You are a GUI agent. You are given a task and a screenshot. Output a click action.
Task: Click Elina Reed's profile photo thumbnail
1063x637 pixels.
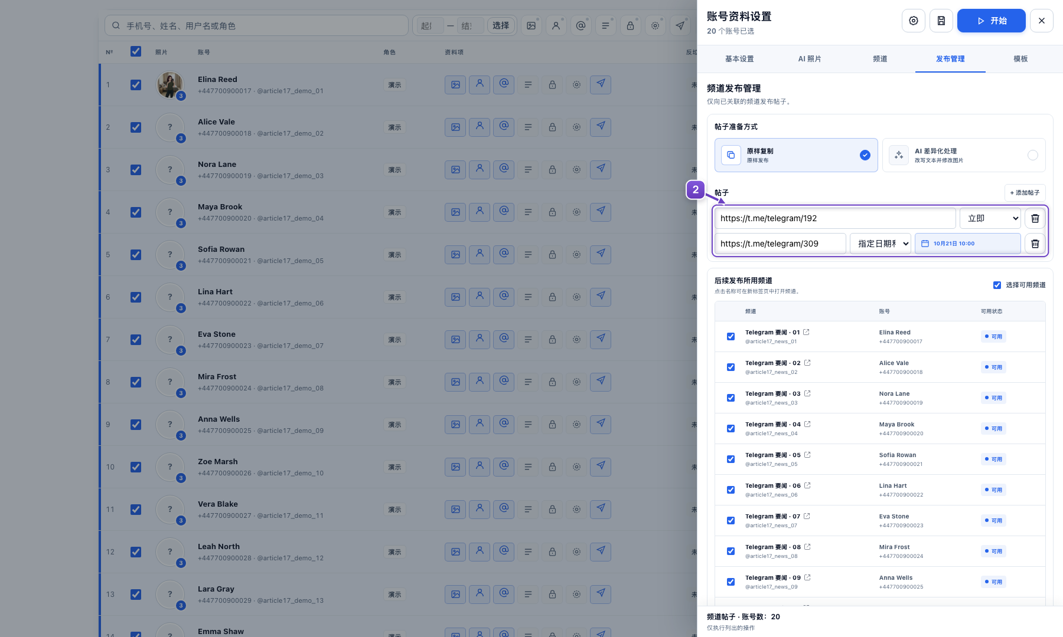point(170,85)
